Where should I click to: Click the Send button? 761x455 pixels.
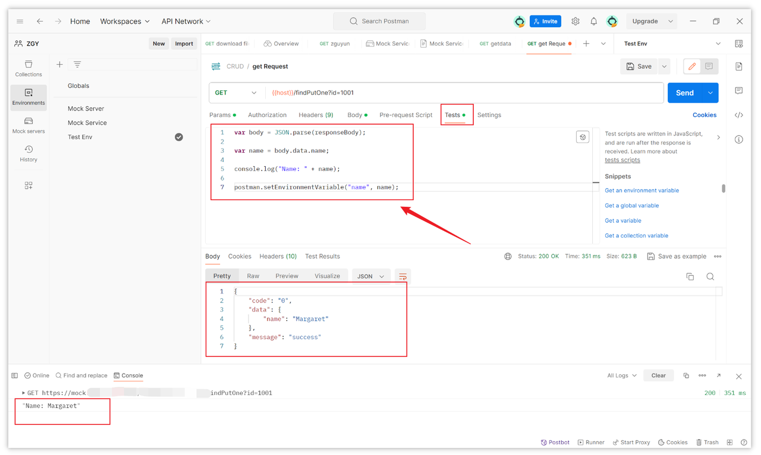tap(685, 93)
